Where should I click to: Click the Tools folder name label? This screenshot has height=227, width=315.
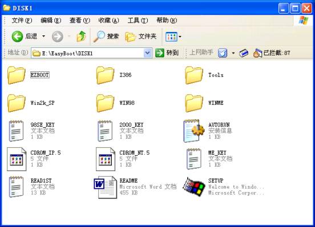pyautogui.click(x=216, y=75)
